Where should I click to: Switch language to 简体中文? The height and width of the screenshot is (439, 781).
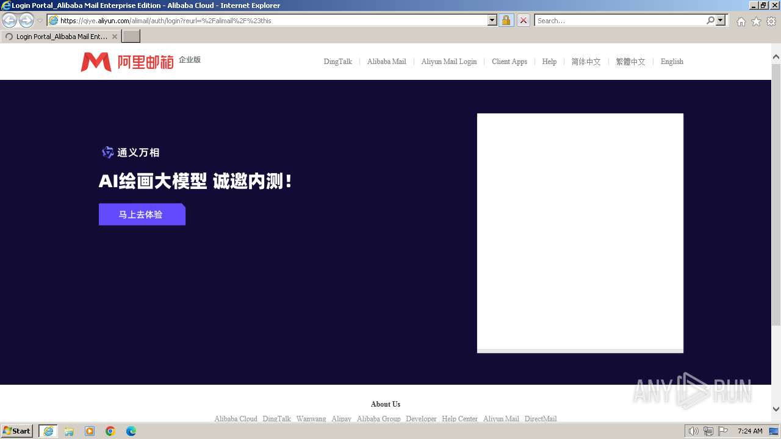[x=586, y=62]
